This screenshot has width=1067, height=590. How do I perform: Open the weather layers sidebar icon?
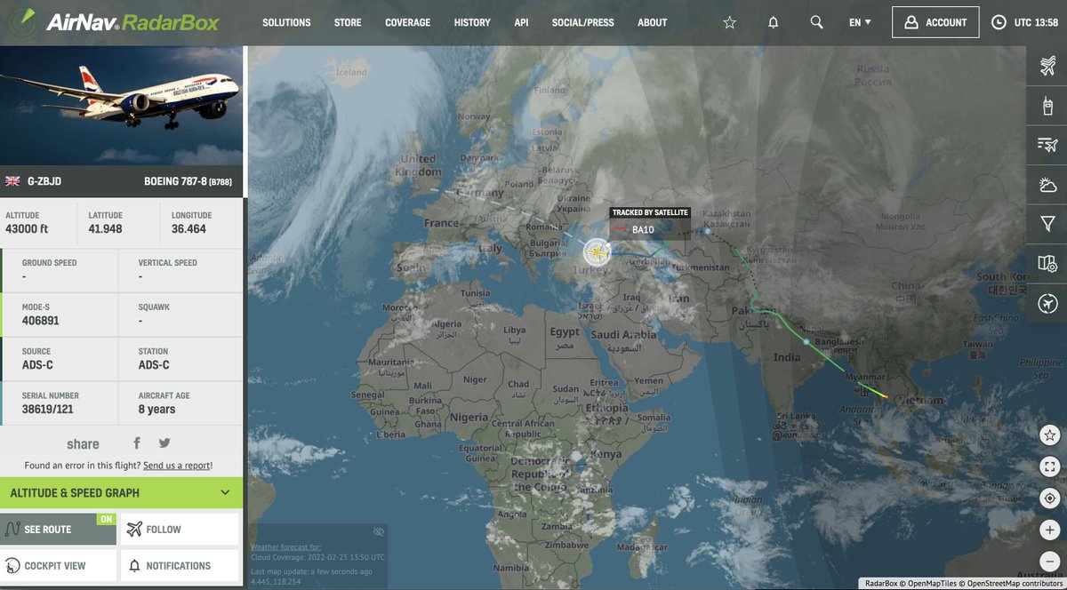(x=1047, y=185)
